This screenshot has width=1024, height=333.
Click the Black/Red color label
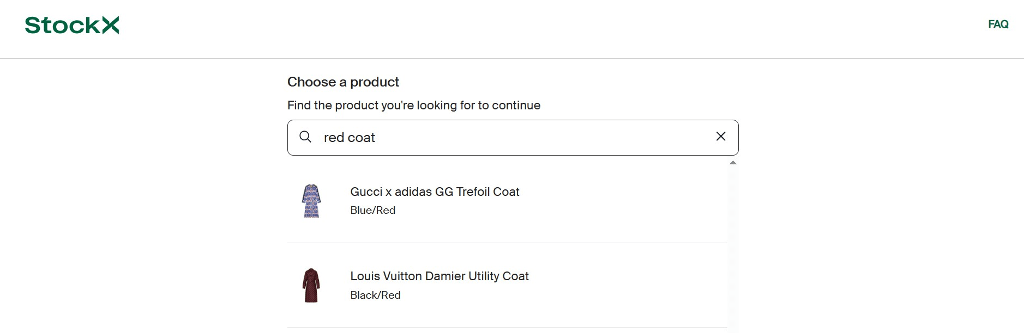point(375,295)
